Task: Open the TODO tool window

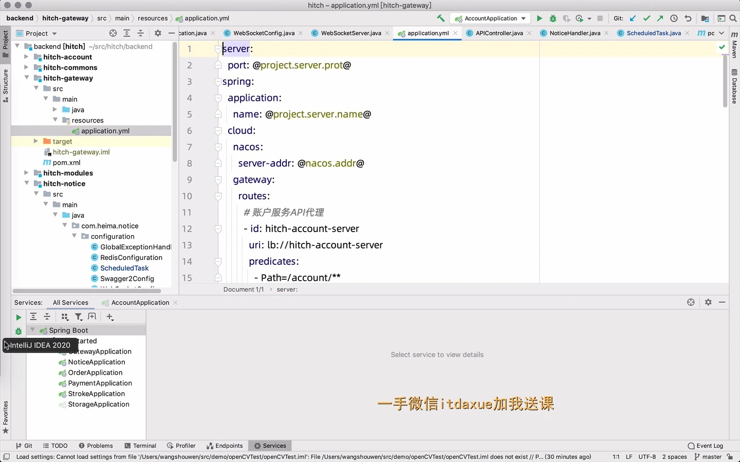Action: [x=55, y=446]
